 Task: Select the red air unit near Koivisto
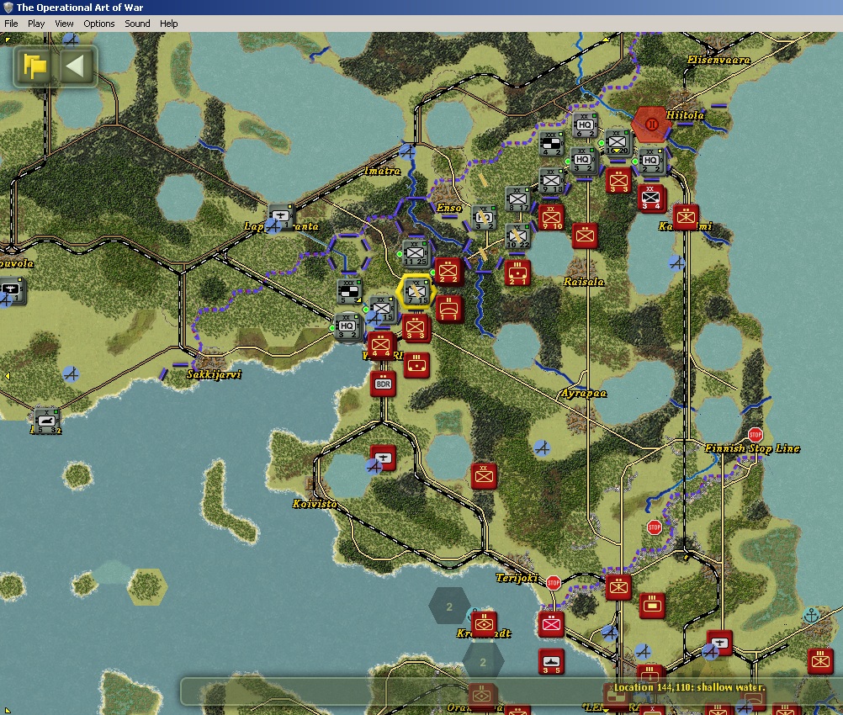[384, 458]
